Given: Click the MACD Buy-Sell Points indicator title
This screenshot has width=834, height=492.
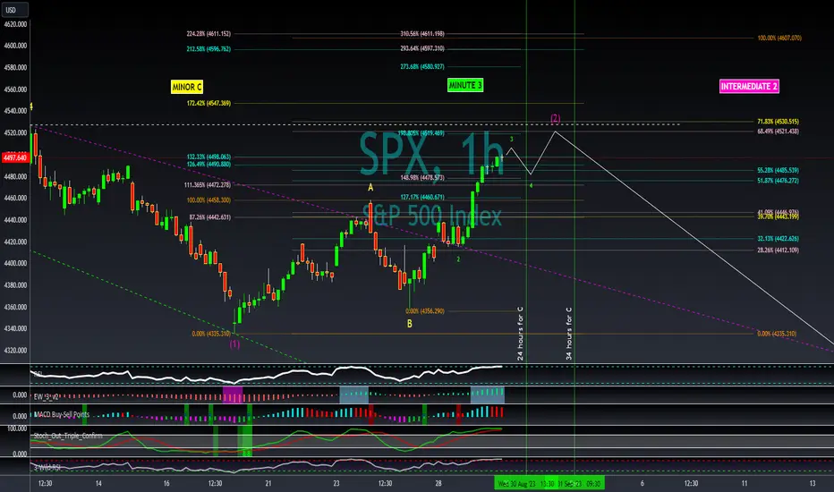Looking at the screenshot, I should point(62,414).
